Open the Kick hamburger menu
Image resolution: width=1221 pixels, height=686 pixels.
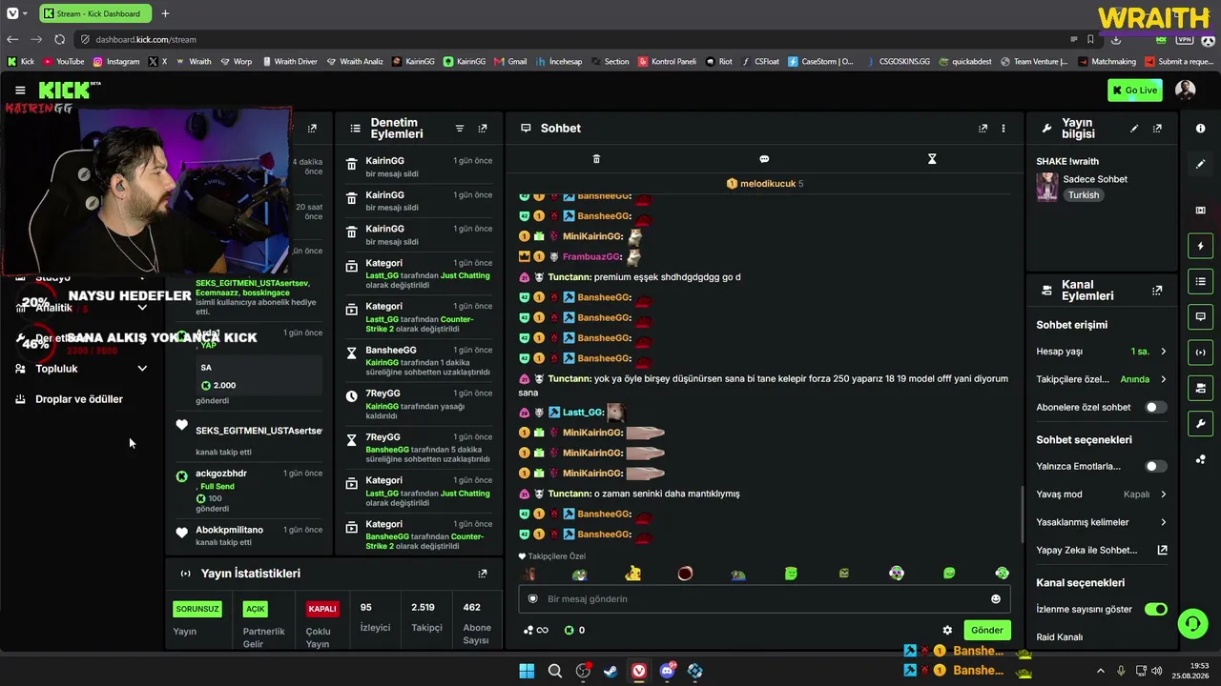pyautogui.click(x=20, y=90)
